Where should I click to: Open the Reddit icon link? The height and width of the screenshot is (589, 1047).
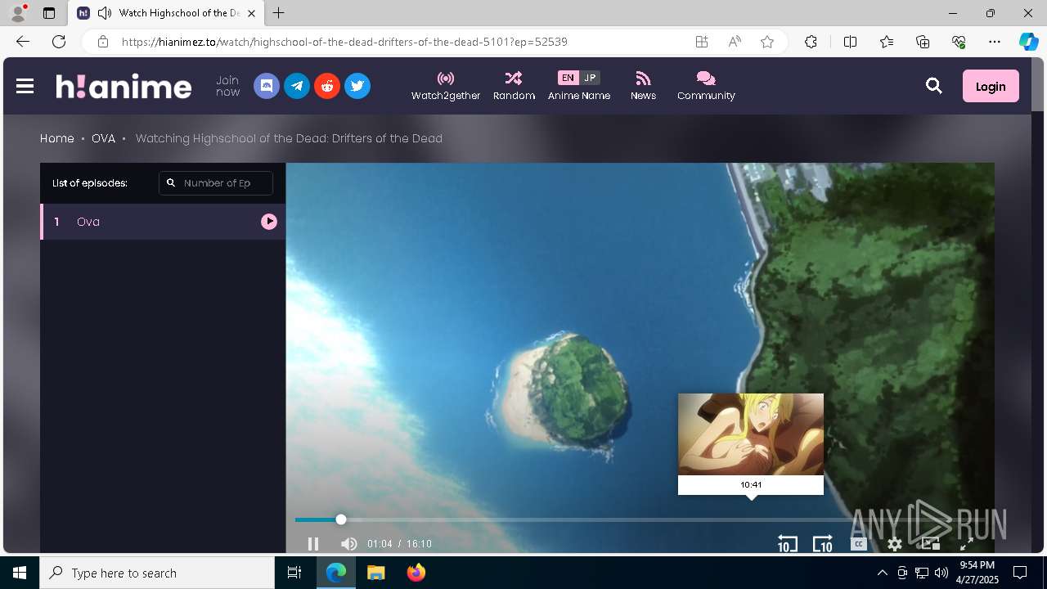pos(327,86)
